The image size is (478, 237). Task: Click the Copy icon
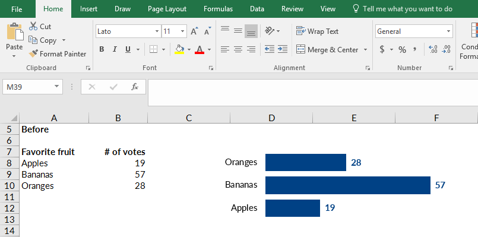point(33,40)
